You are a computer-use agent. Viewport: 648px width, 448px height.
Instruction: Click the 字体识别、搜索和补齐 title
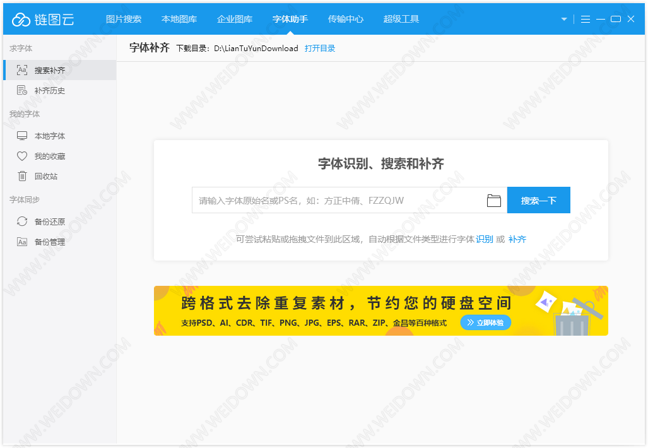[x=380, y=163]
